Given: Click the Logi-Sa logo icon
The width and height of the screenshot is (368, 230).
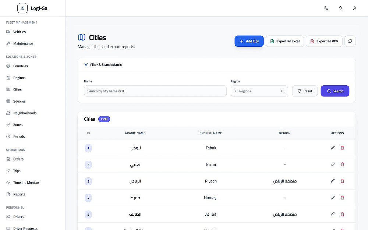Looking at the screenshot, I should [22, 8].
